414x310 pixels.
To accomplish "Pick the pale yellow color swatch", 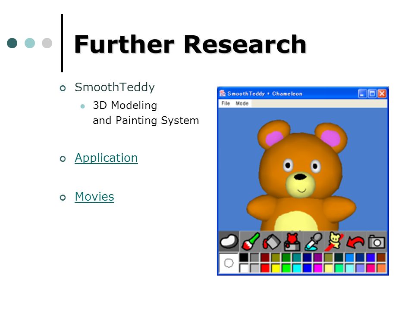I will [329, 268].
